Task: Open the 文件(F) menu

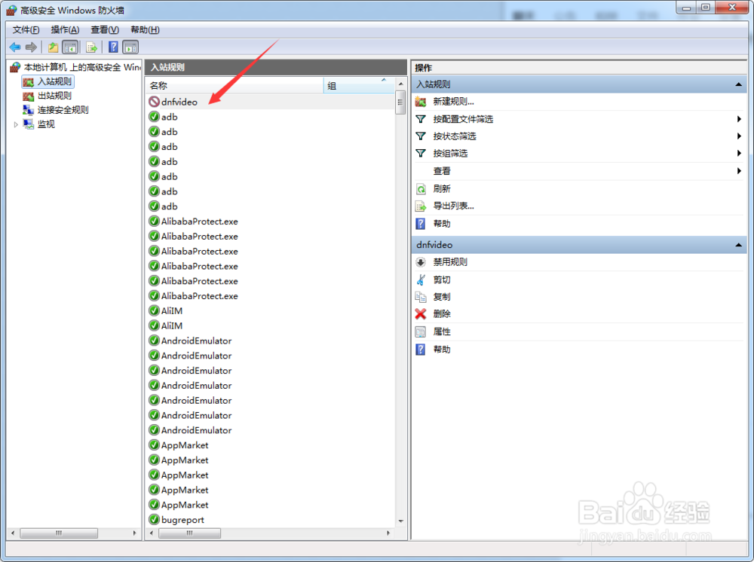Action: click(x=26, y=30)
